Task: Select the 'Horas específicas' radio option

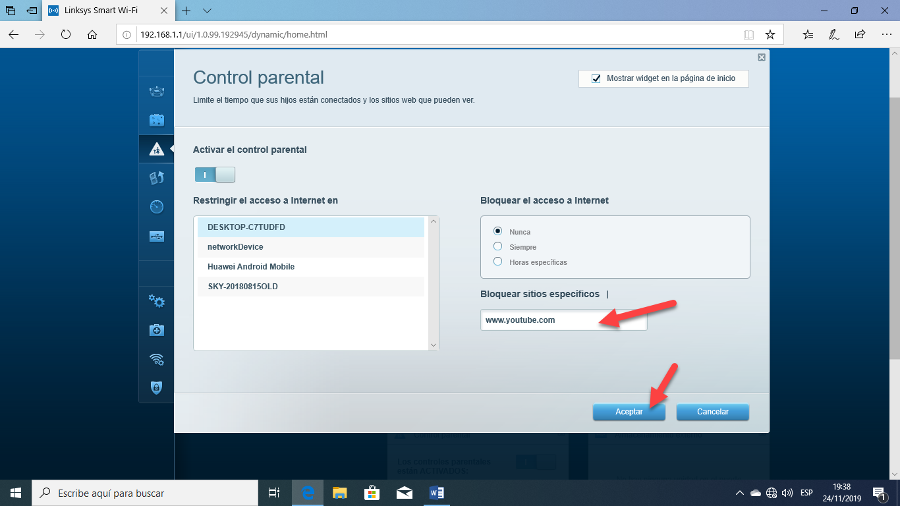Action: tap(498, 262)
